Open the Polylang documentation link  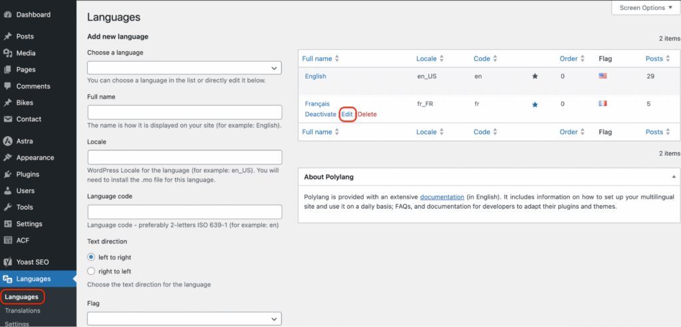[442, 197]
